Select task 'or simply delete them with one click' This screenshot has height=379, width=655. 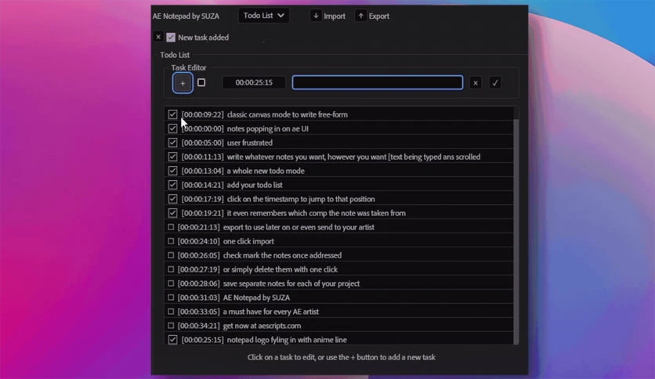pos(280,269)
